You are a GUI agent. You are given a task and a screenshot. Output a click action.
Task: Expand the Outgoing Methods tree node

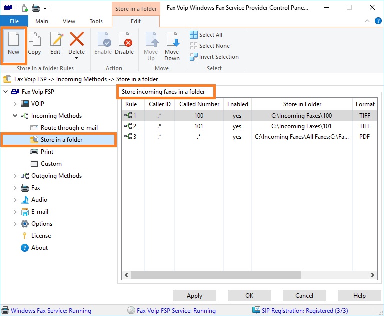(15, 176)
